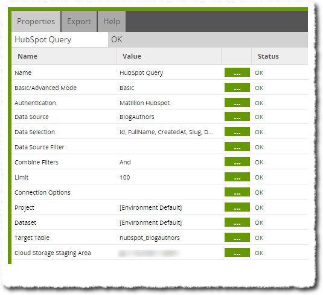Open the Target Table editor
Image resolution: width=323 pixels, height=295 pixels.
point(237,238)
